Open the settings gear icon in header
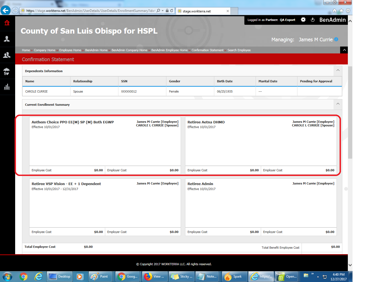This screenshot has height=282, width=374. tap(303, 20)
